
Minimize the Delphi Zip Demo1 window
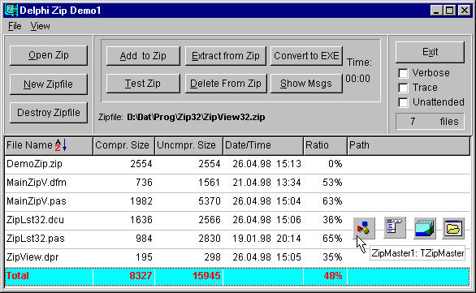[436, 11]
